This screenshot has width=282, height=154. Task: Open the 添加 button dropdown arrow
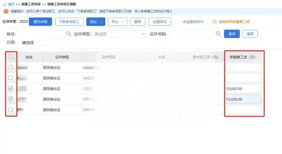click(101, 22)
